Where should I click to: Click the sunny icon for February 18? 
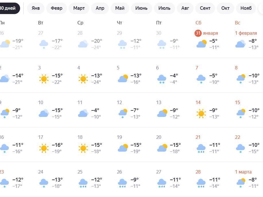(83, 148)
